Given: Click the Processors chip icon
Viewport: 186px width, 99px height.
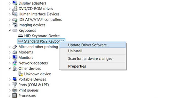Looking at the screenshot, I should coord(15,96).
